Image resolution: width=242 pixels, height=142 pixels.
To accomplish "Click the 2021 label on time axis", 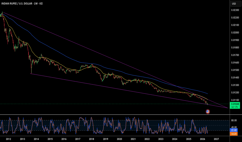I will 133,139.
